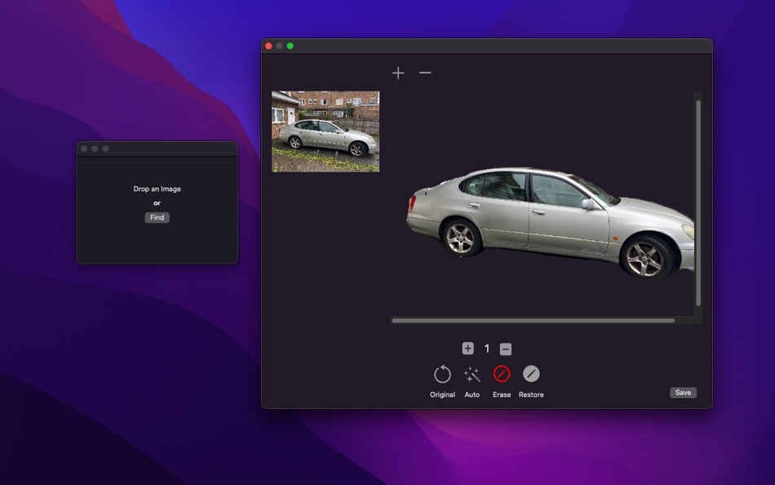Click the Original label

[x=442, y=394]
